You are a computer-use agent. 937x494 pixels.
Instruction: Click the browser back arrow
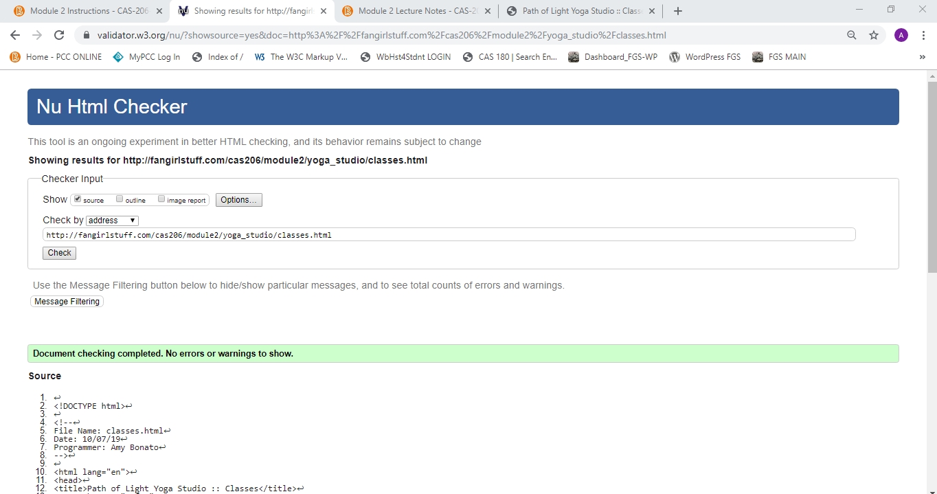click(15, 35)
